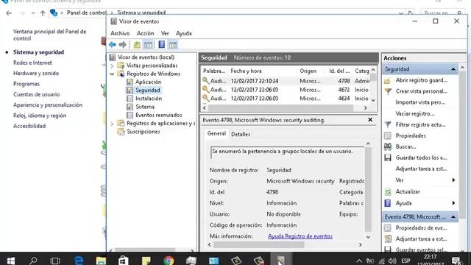Screen dimensions: 471x265
Task: Open the blue help toolbar icon
Action: pos(162,44)
